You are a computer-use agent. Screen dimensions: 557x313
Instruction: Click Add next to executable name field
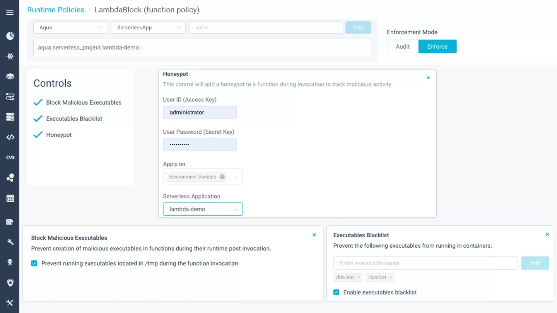click(535, 263)
